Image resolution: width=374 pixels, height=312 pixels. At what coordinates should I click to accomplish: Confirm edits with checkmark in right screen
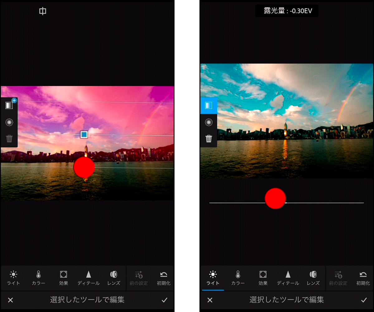pos(364,300)
